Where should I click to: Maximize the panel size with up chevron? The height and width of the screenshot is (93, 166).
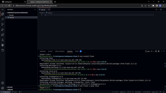point(162,51)
